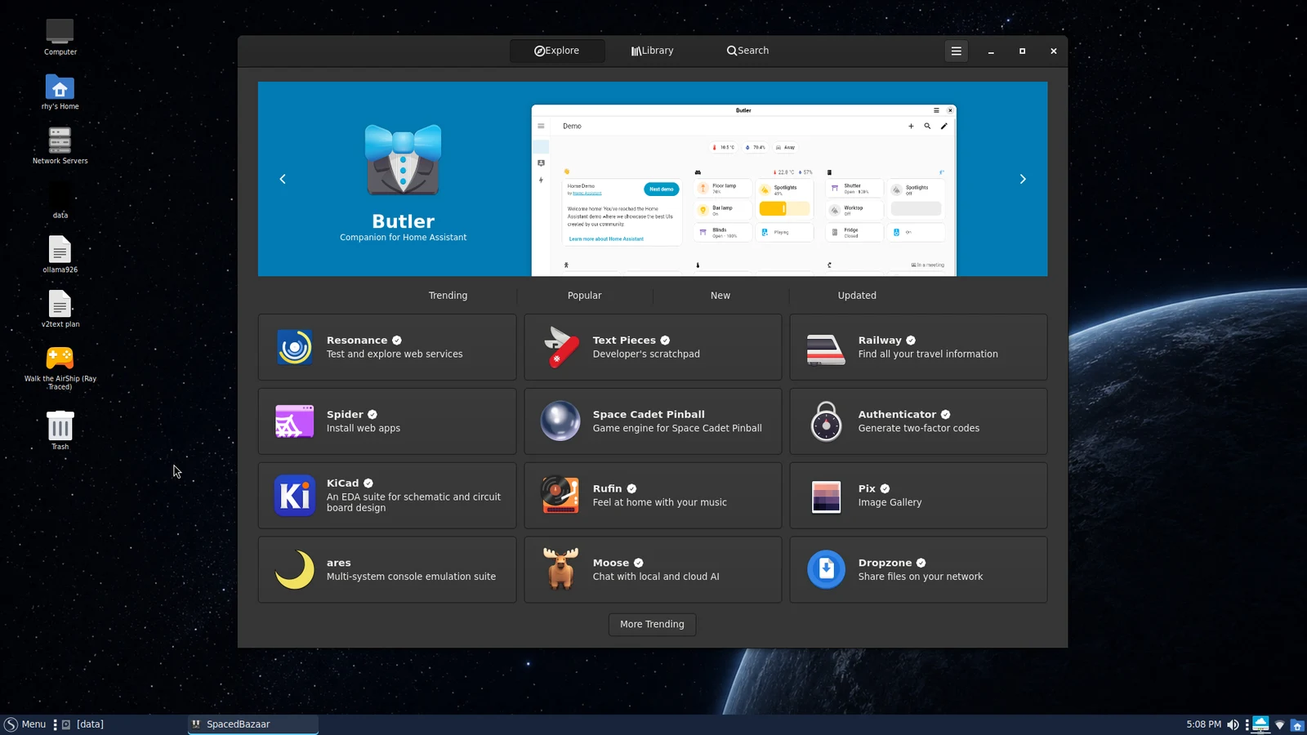Open the system Menu button in taskbar

25,724
